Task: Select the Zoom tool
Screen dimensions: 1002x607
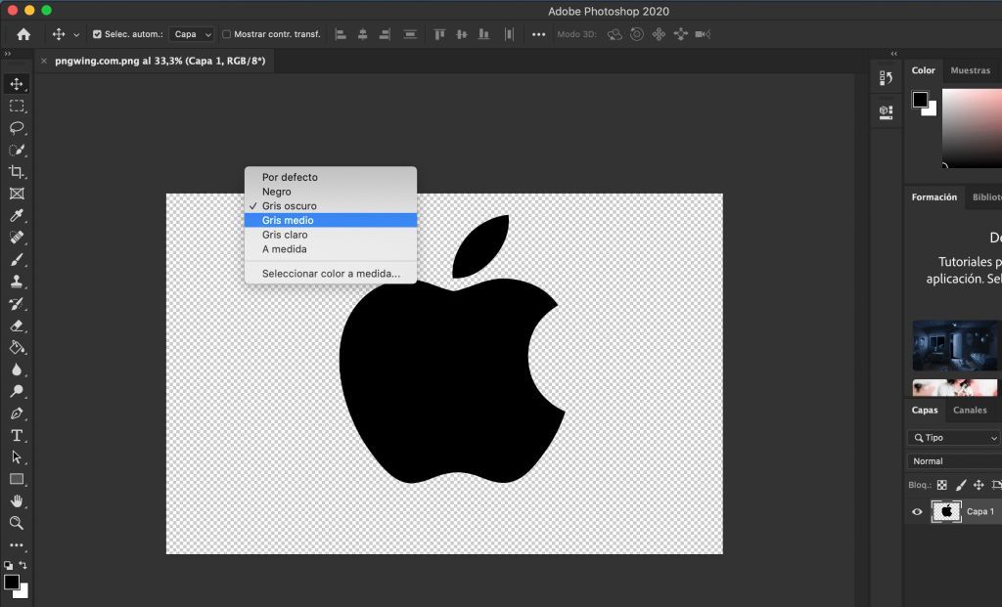Action: (x=17, y=523)
